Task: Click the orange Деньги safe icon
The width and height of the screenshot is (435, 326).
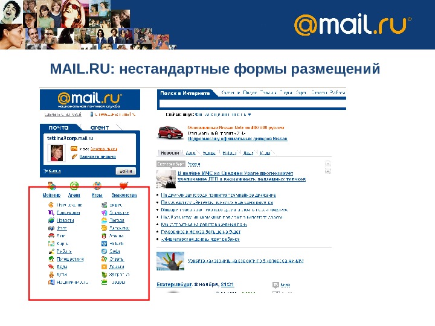Action: tap(104, 267)
